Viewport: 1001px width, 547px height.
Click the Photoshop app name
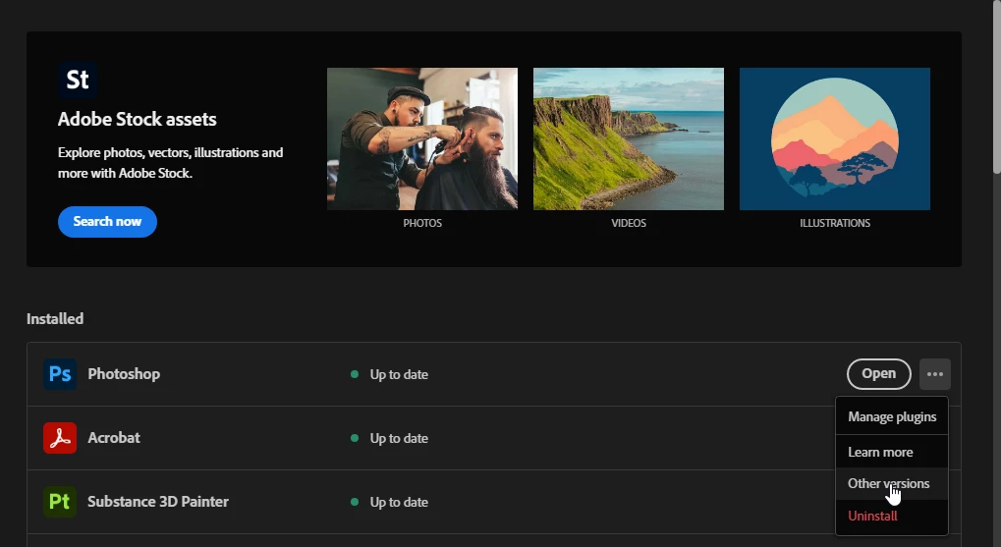[124, 374]
